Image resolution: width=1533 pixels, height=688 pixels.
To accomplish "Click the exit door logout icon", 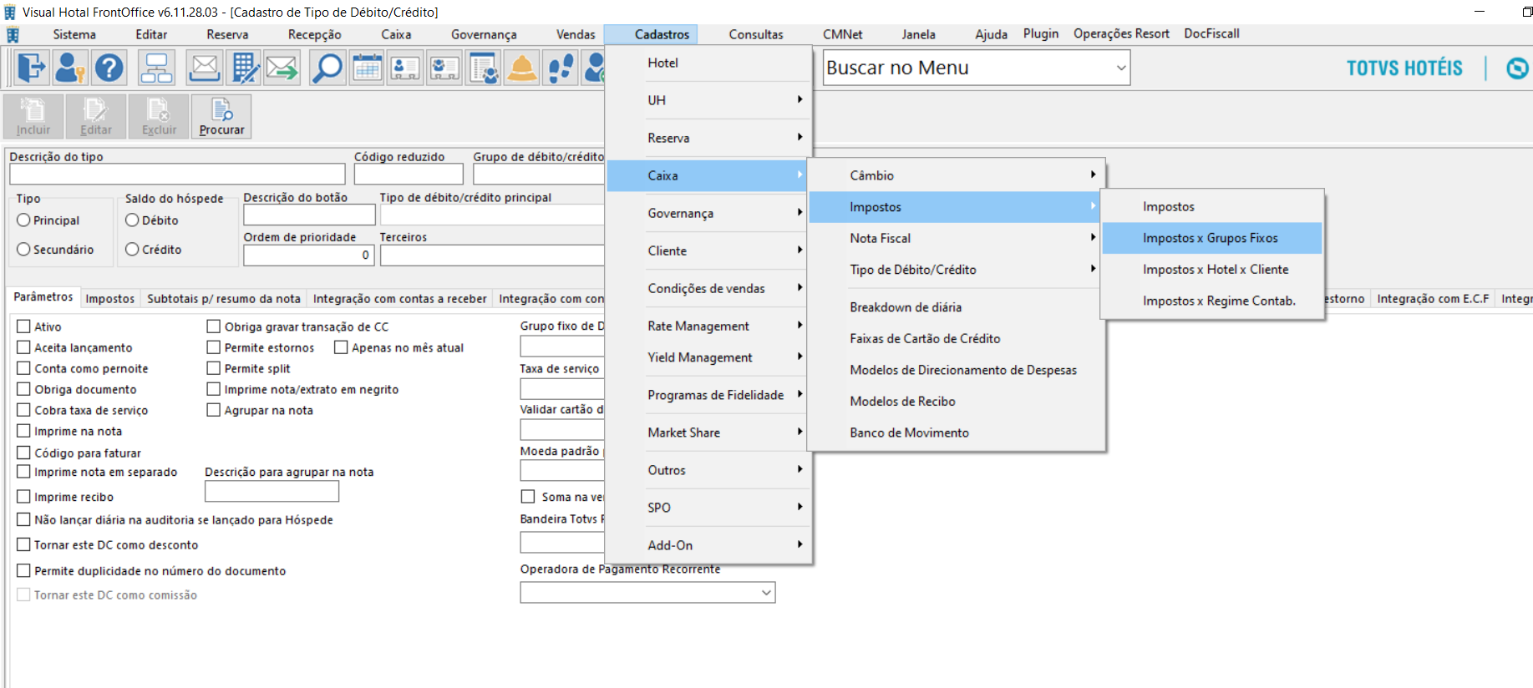I will click(x=31, y=68).
